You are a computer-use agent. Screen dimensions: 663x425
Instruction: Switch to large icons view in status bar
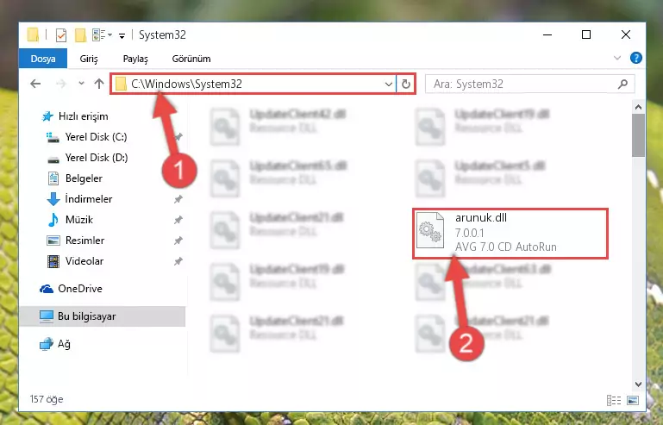point(633,400)
